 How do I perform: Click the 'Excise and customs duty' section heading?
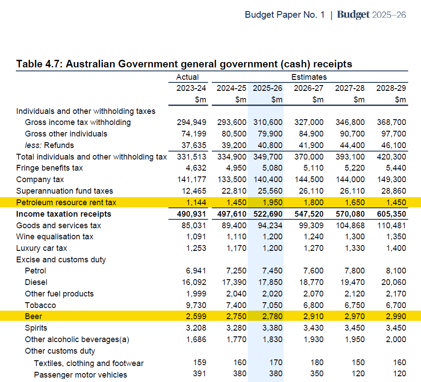[61, 260]
